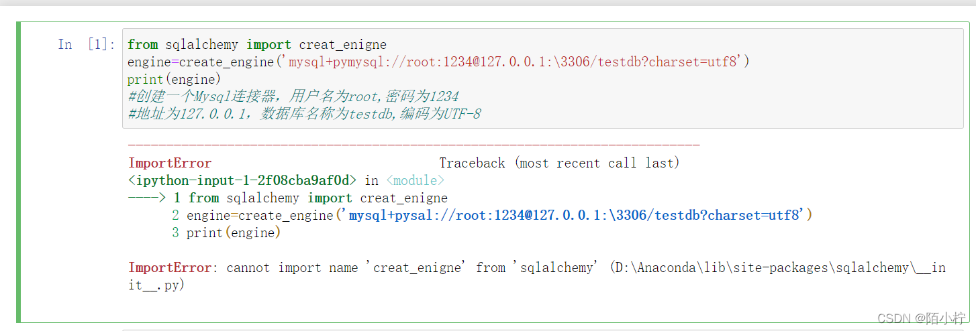The width and height of the screenshot is (976, 331).
Task: Click the 'from sqlalchemy import creat_enigne' code line
Action: 257,45
